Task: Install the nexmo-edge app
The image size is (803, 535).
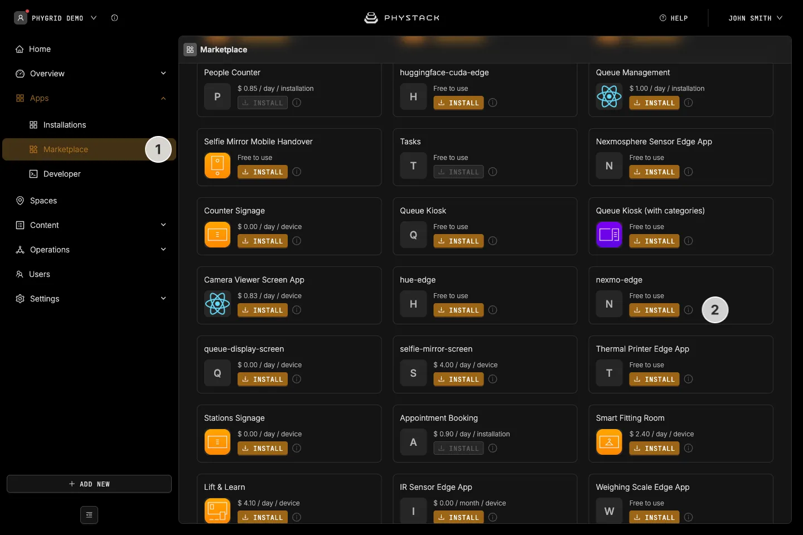Action: [x=654, y=310]
